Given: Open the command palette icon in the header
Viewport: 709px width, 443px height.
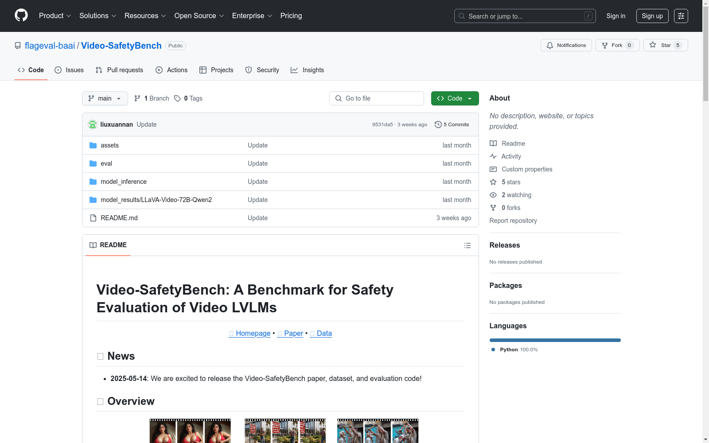Looking at the screenshot, I should pos(681,16).
